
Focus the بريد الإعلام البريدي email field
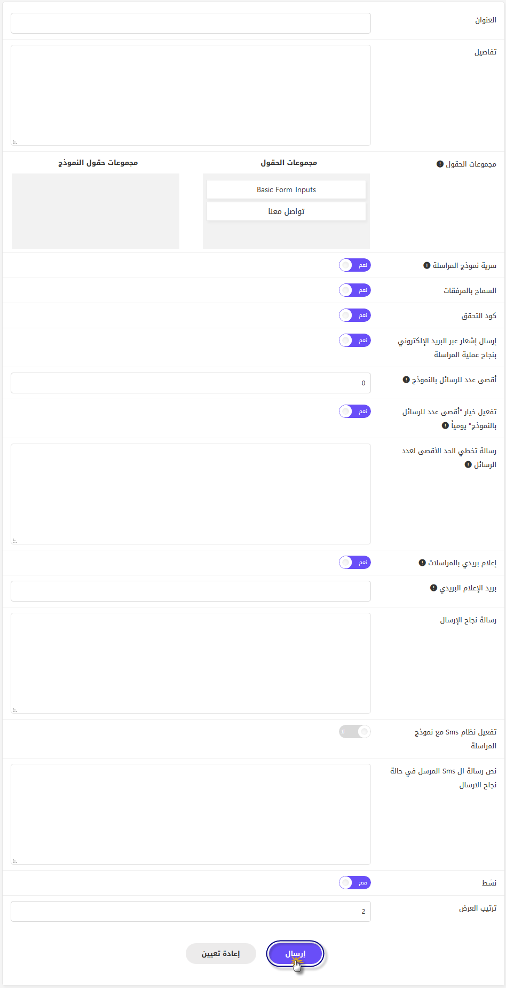coord(191,591)
